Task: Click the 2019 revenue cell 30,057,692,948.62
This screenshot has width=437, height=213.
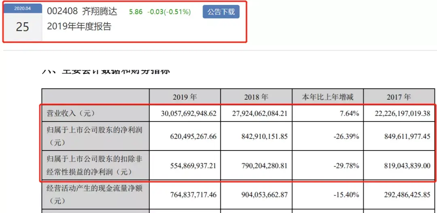Action: pos(184,114)
